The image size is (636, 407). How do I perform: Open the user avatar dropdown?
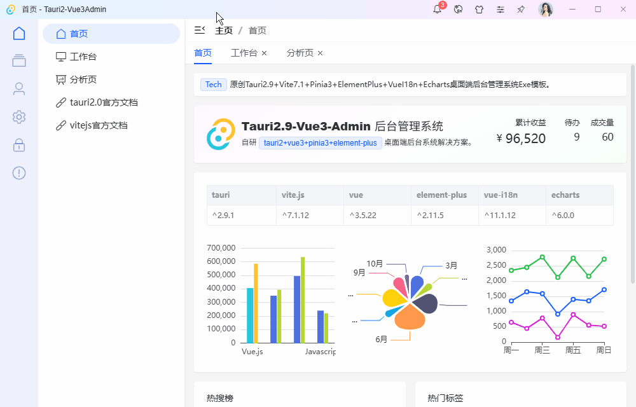(546, 10)
